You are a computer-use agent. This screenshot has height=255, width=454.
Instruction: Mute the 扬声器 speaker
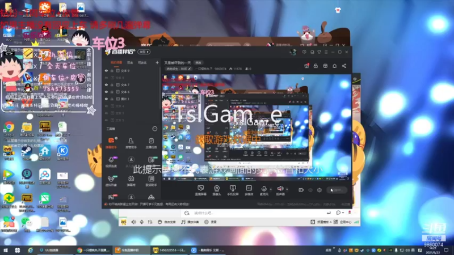coord(280,190)
